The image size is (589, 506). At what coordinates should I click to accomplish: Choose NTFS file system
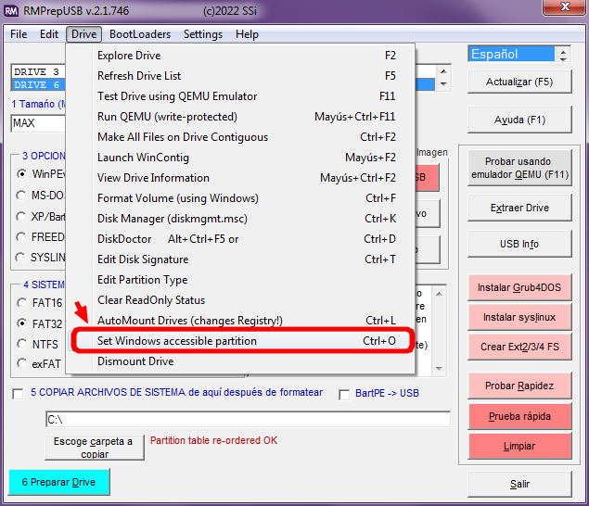tap(22, 344)
